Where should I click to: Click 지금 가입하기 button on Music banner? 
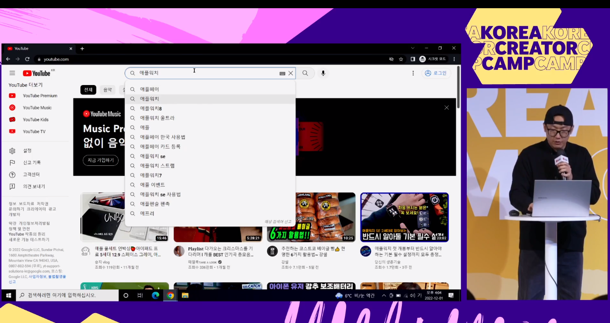[x=101, y=160]
